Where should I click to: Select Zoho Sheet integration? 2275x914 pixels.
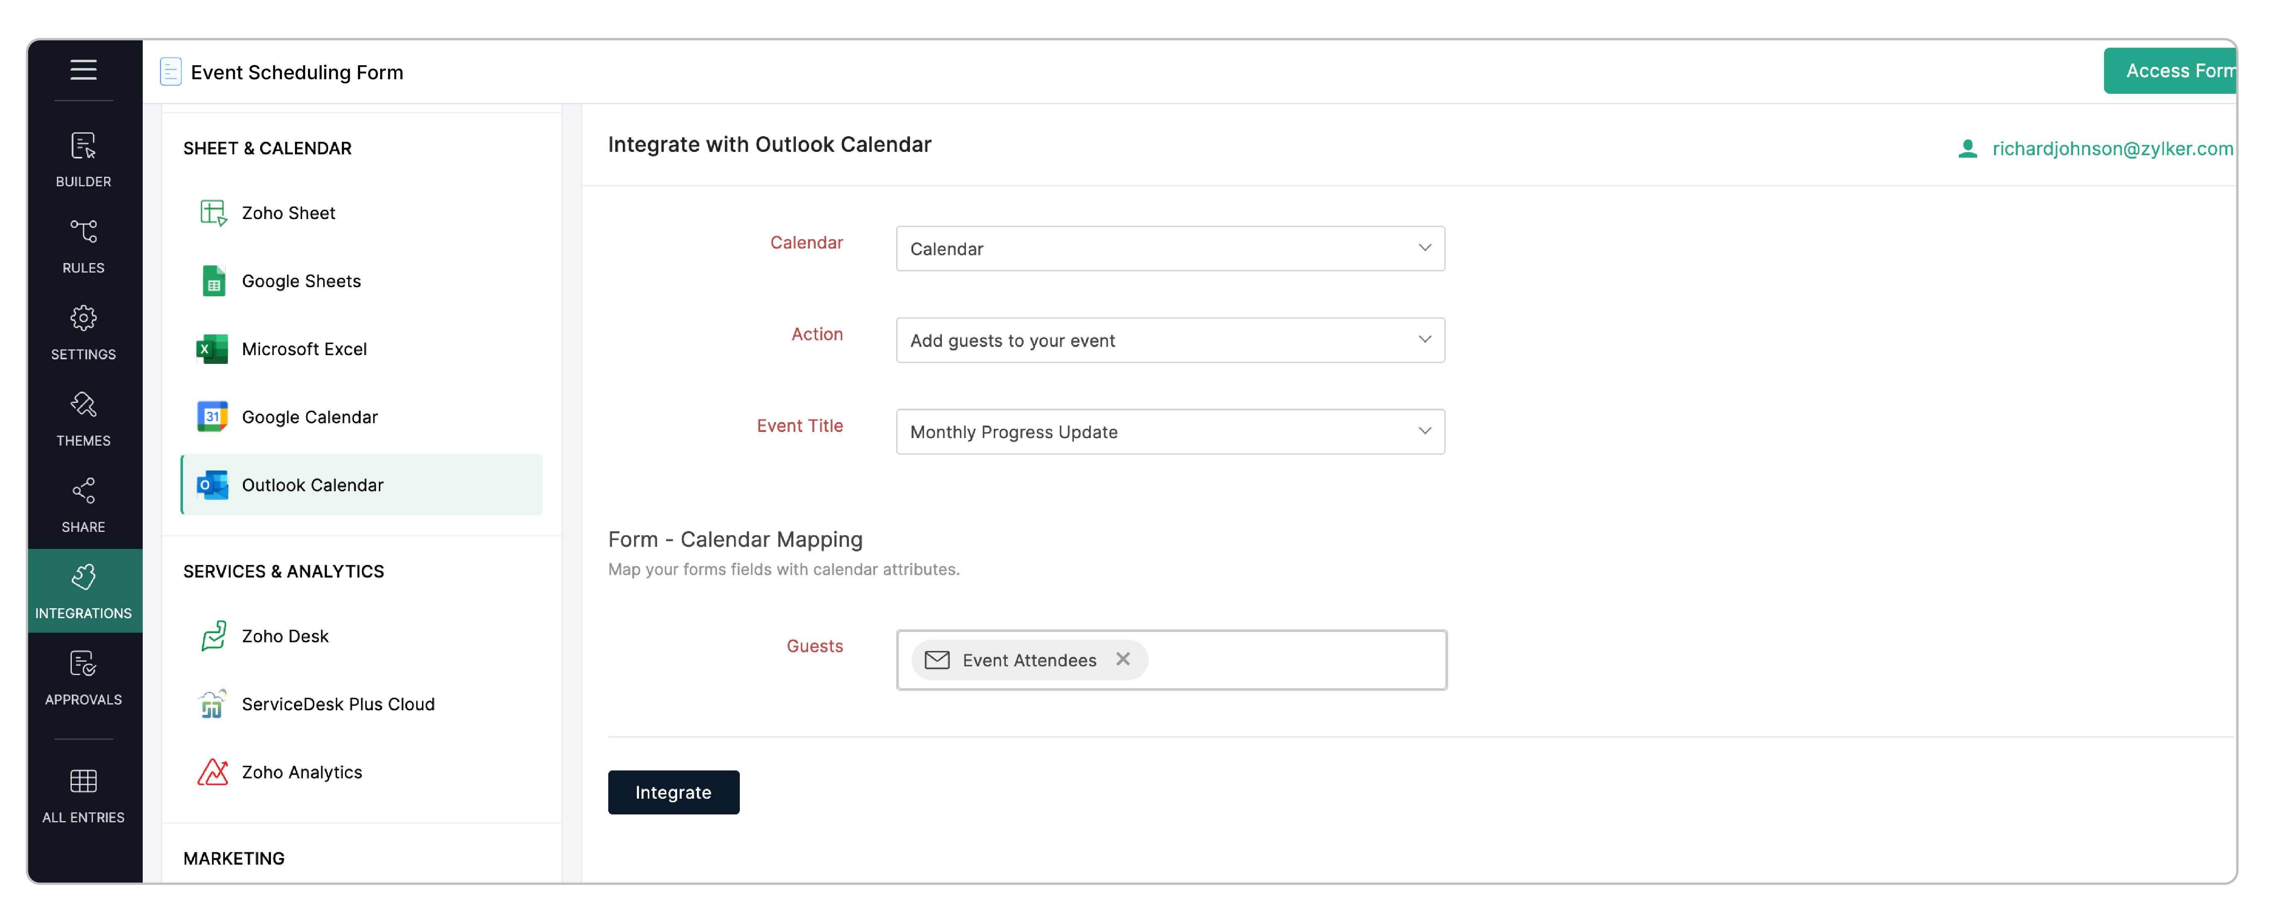click(x=288, y=213)
